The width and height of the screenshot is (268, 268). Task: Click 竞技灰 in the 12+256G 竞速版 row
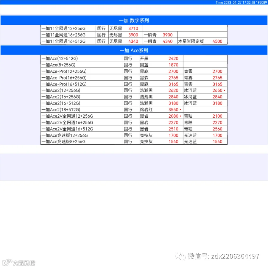[x=146, y=135]
